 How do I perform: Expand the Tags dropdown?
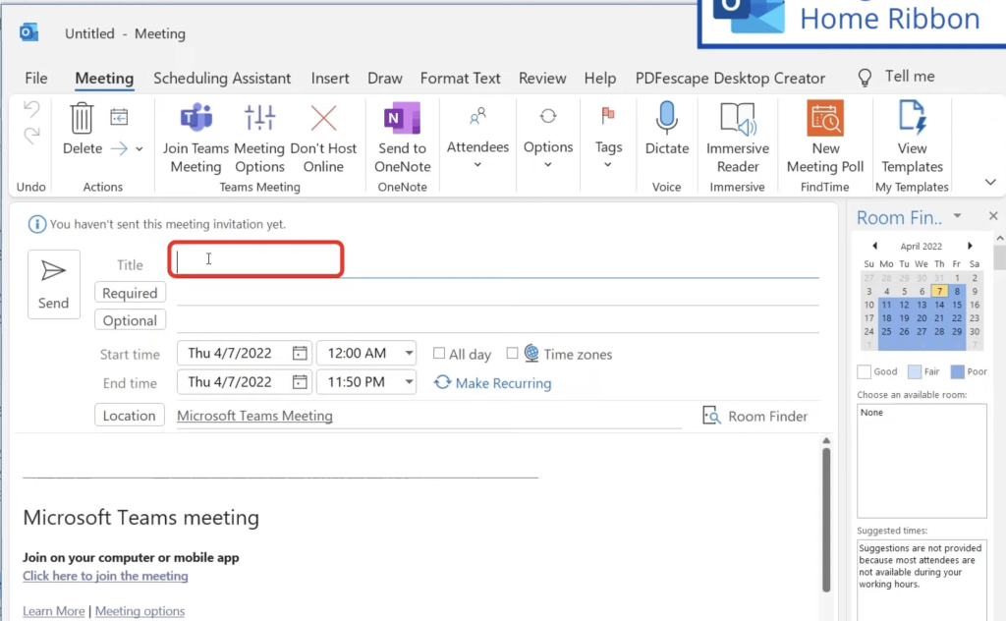coord(608,165)
